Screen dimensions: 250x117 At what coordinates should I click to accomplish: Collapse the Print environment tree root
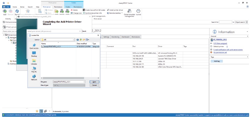(x=3, y=35)
